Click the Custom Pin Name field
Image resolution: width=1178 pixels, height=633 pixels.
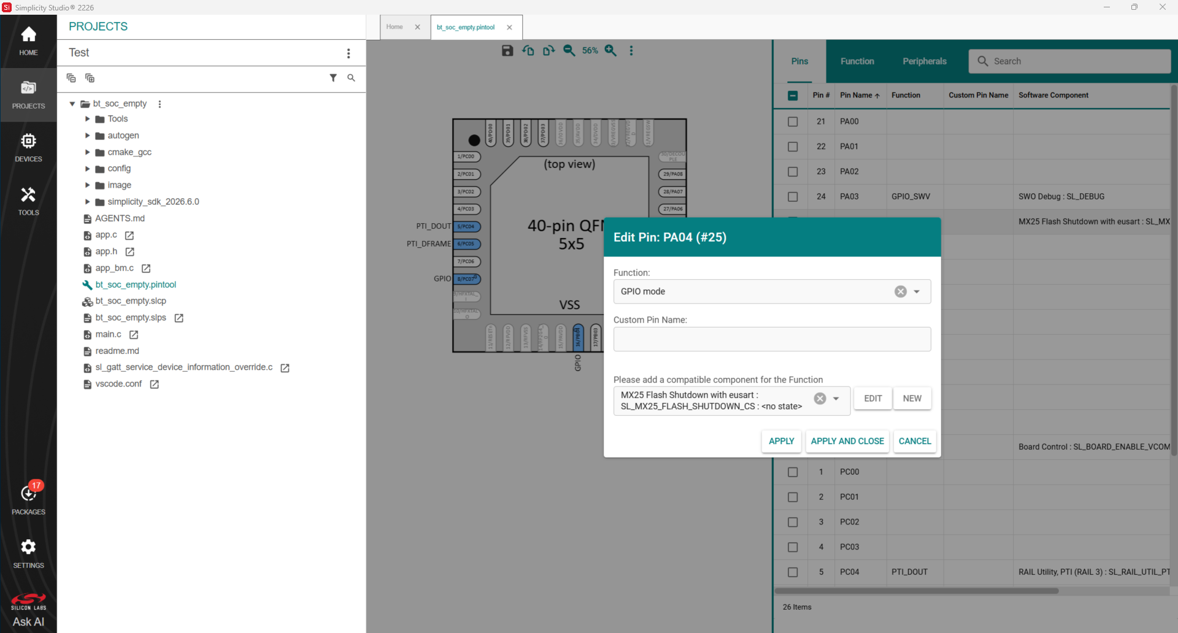(x=772, y=339)
